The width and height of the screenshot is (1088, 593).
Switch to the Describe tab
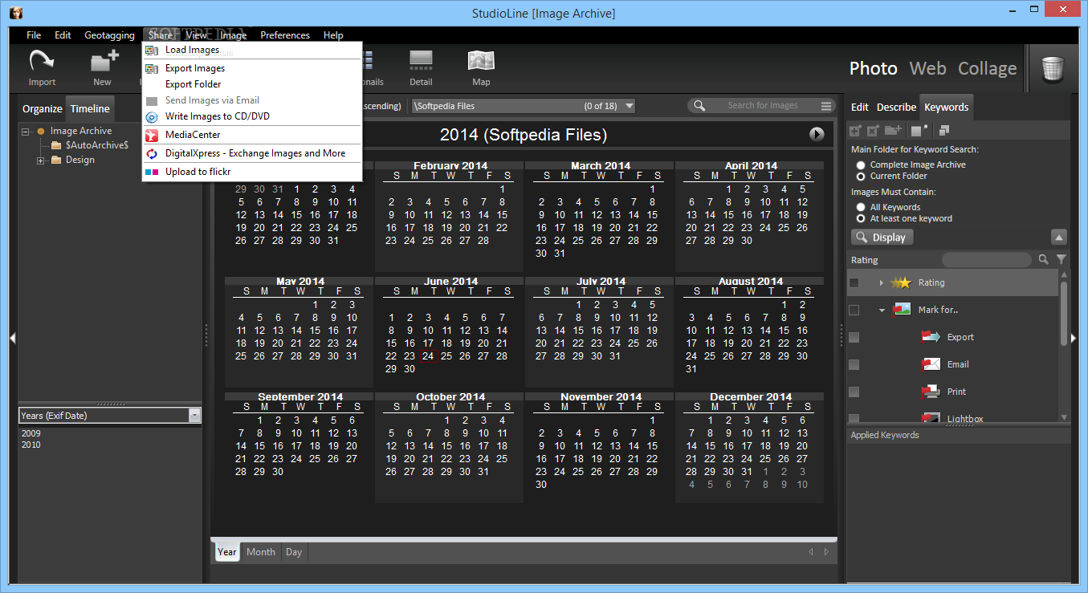[x=896, y=107]
